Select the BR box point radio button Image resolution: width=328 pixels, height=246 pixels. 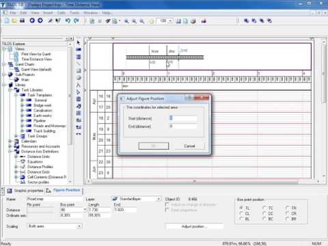click(288, 219)
